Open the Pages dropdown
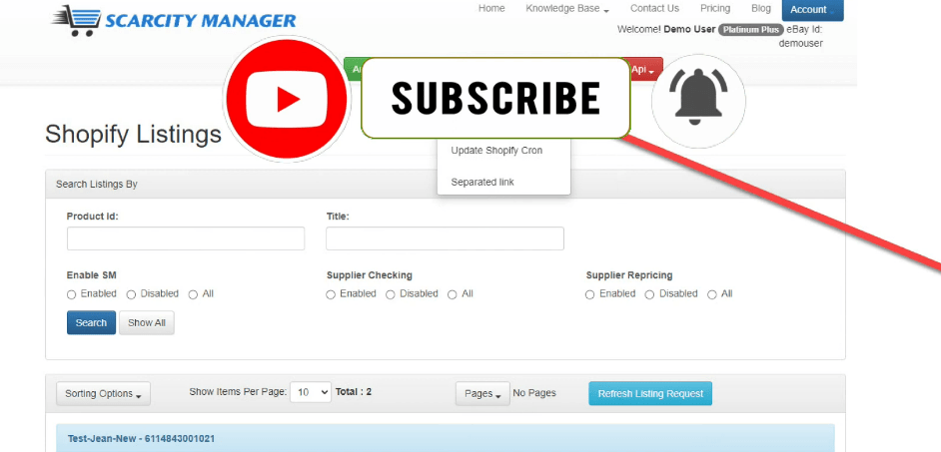This screenshot has height=452, width=941. 482,394
